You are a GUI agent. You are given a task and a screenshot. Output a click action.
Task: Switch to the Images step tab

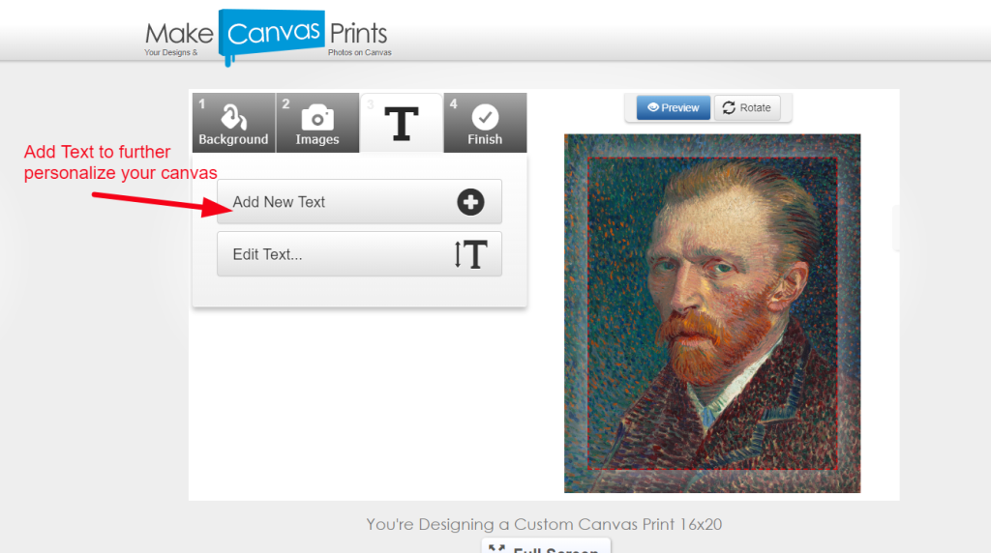pyautogui.click(x=317, y=123)
